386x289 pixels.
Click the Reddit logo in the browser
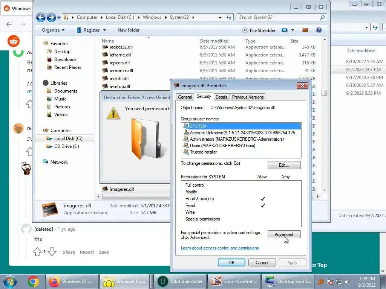[13, 41]
